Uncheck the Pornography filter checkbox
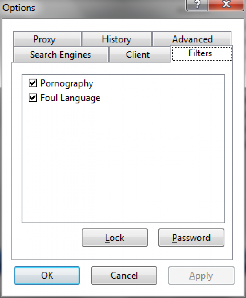 [x=33, y=83]
